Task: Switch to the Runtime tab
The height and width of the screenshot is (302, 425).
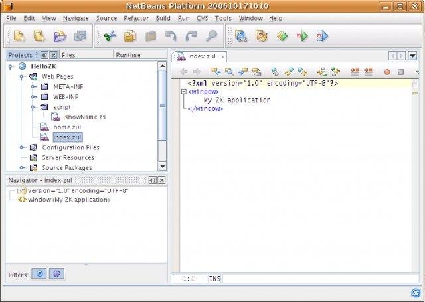Action: coord(140,55)
